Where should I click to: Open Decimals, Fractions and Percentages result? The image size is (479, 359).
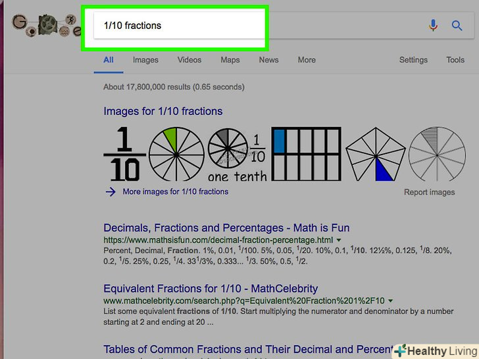pos(213,227)
